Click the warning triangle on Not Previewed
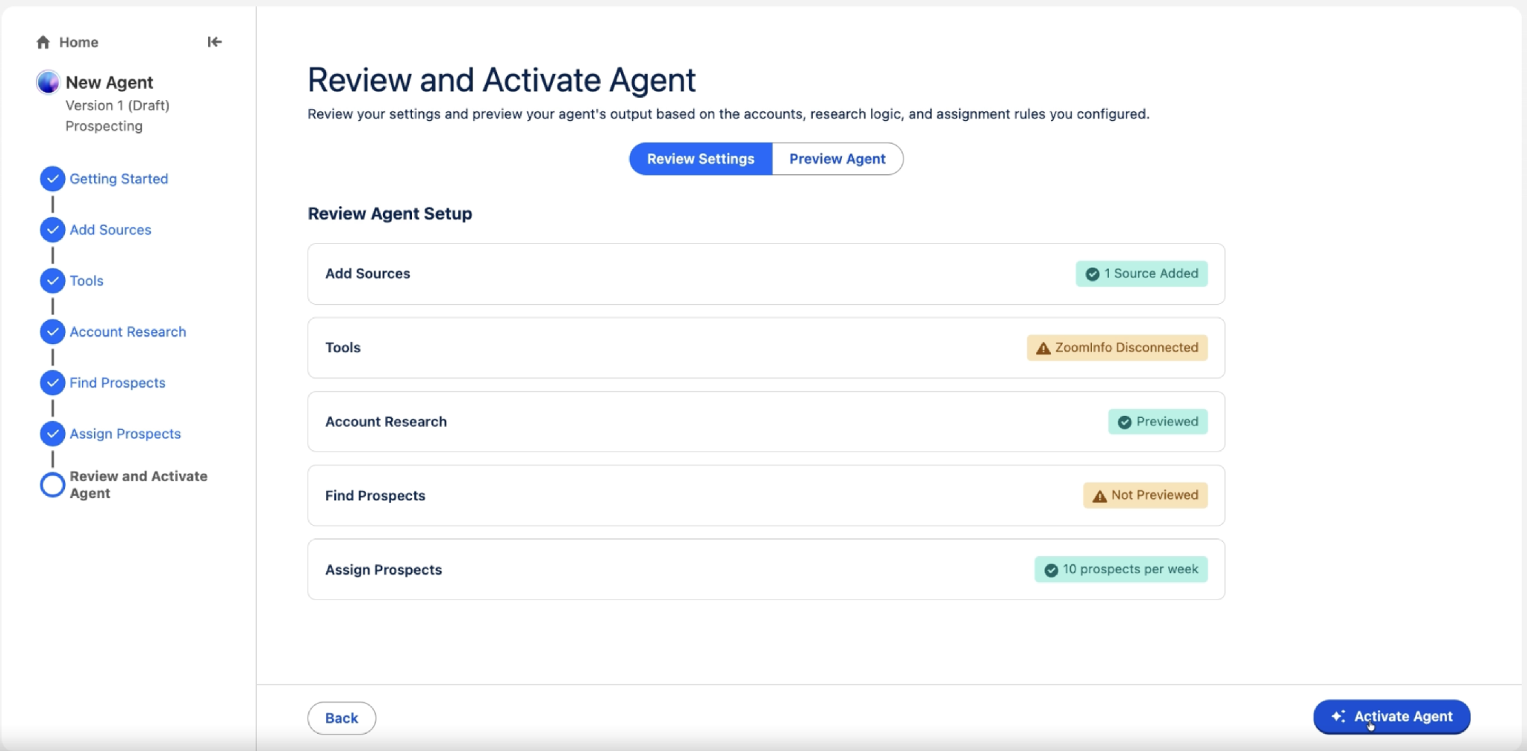Viewport: 1527px width, 751px height. [1099, 496]
